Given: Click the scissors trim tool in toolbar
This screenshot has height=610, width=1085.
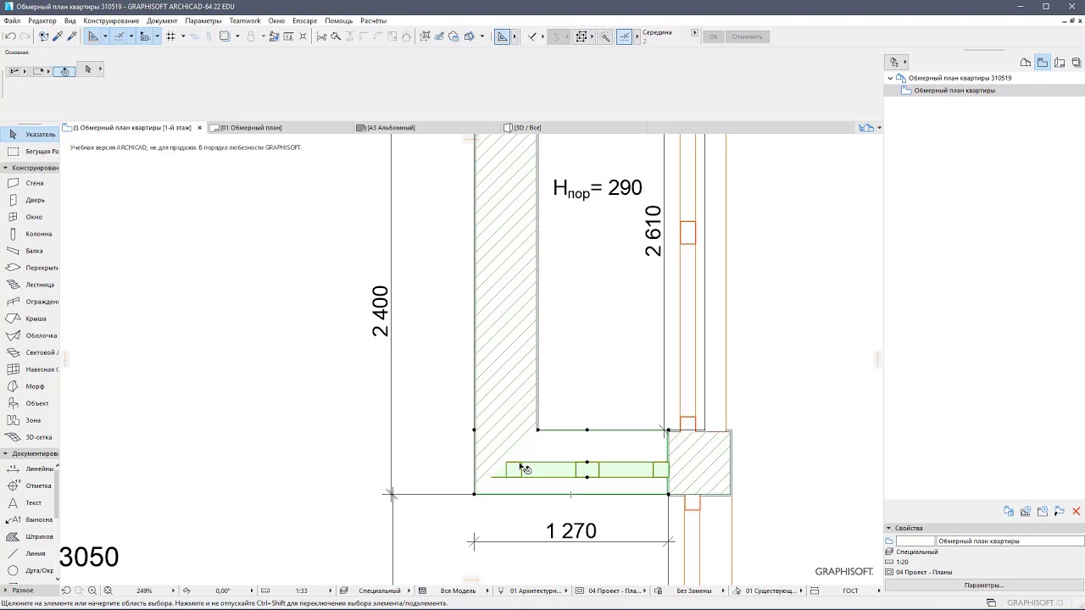Looking at the screenshot, I should point(320,36).
